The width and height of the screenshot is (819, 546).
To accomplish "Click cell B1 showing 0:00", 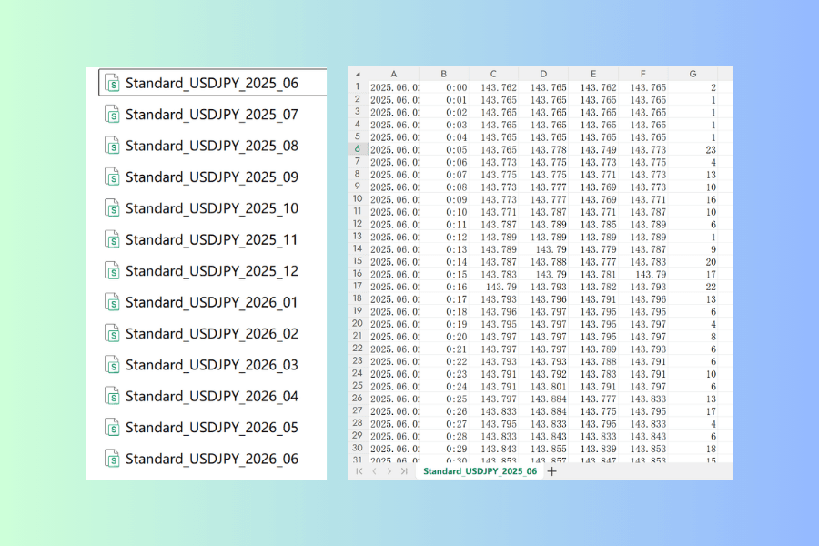I will point(444,87).
